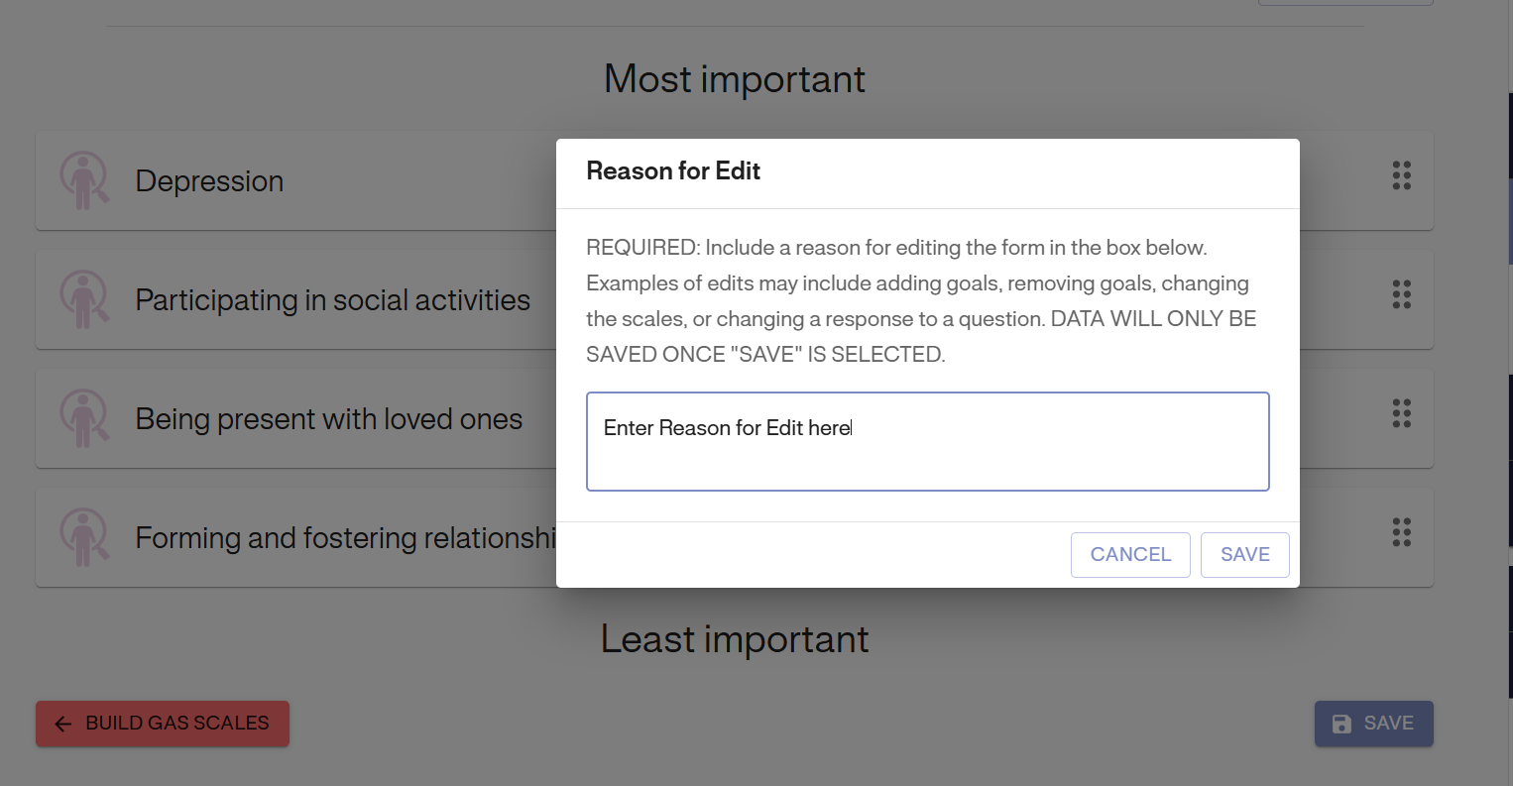Click the icon next to Participating in social activities

84,299
